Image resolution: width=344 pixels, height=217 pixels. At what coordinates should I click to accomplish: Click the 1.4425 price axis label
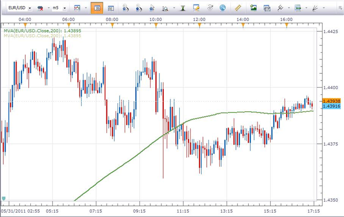coord(331,31)
